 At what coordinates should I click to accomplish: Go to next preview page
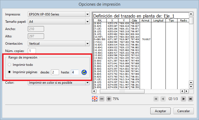(x=183, y=99)
